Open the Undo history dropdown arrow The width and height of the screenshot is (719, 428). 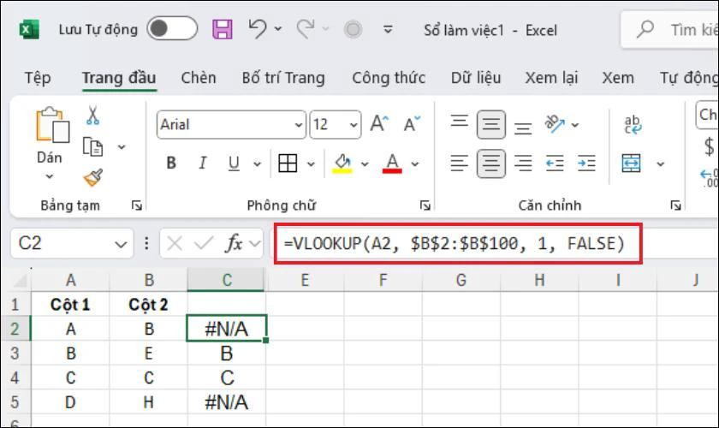coord(278,29)
